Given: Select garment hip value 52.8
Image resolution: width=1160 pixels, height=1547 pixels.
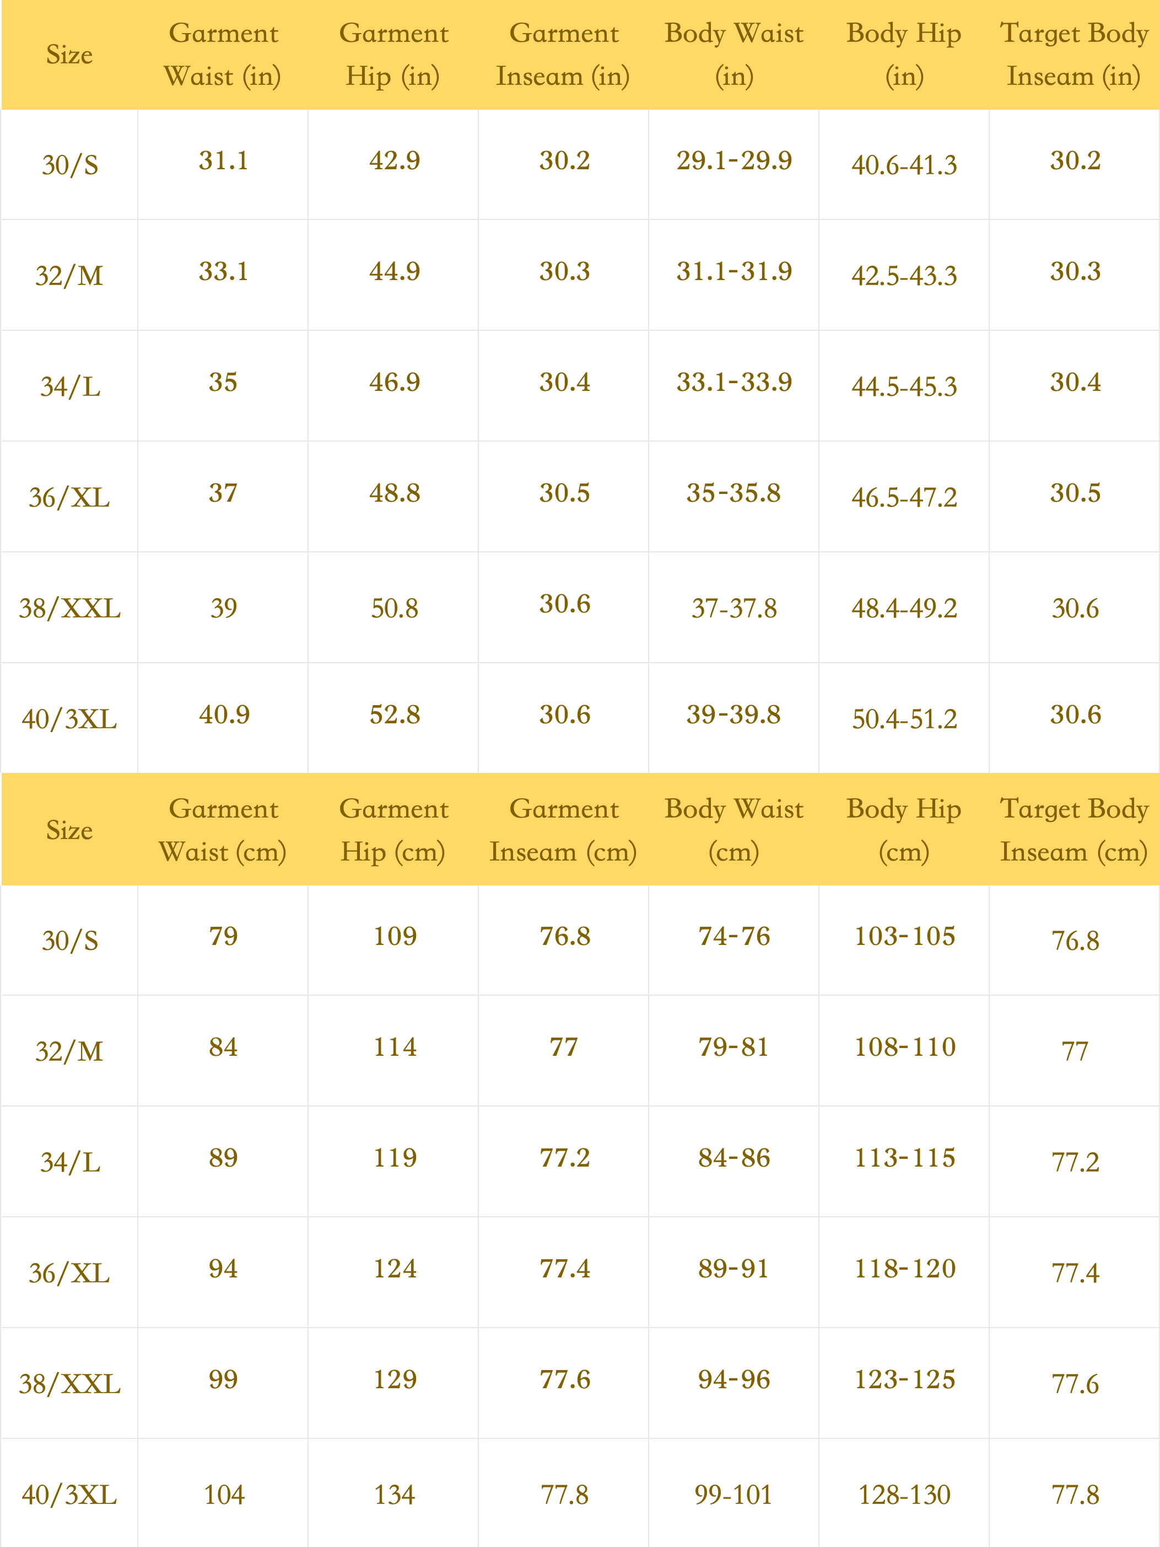Looking at the screenshot, I should (x=395, y=715).
